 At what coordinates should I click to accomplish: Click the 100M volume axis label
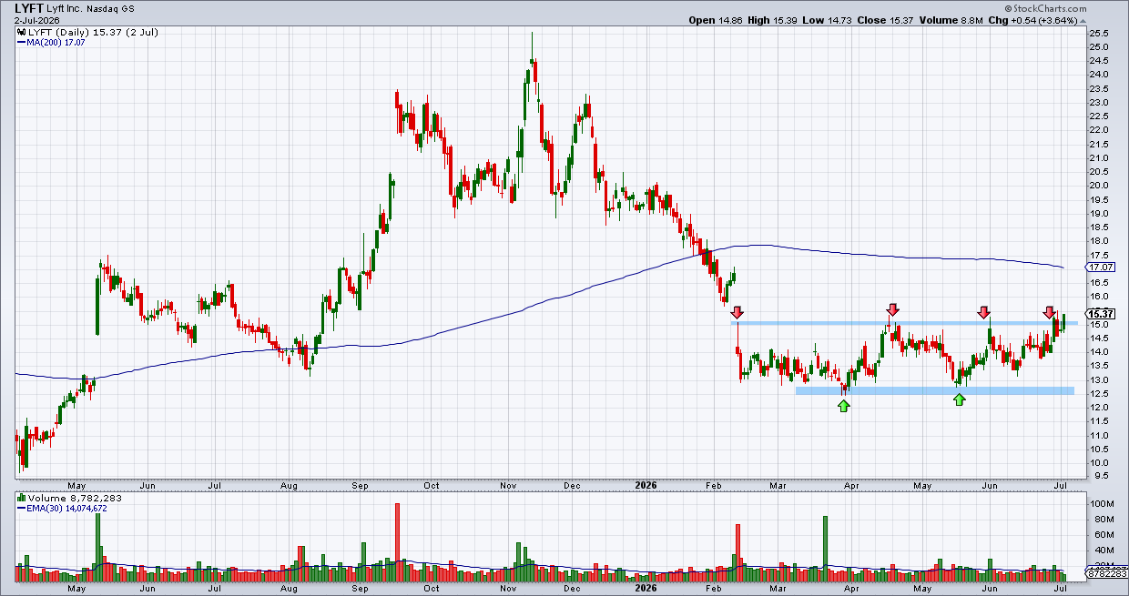pos(1101,504)
